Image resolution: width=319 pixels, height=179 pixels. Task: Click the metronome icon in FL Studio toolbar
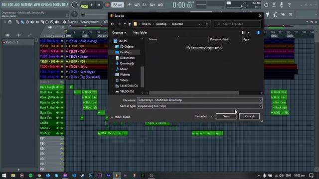pos(130,4)
